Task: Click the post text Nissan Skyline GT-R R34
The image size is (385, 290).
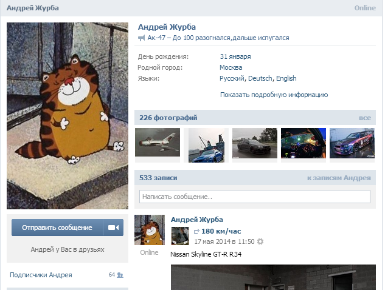Action: click(206, 254)
